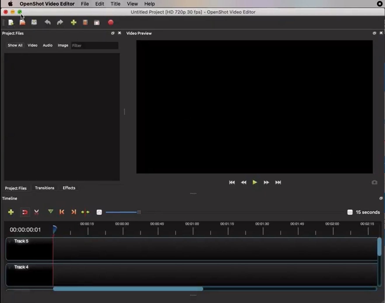
Task: Click the timeline's vertical scrollbar handle
Action: coord(379,247)
